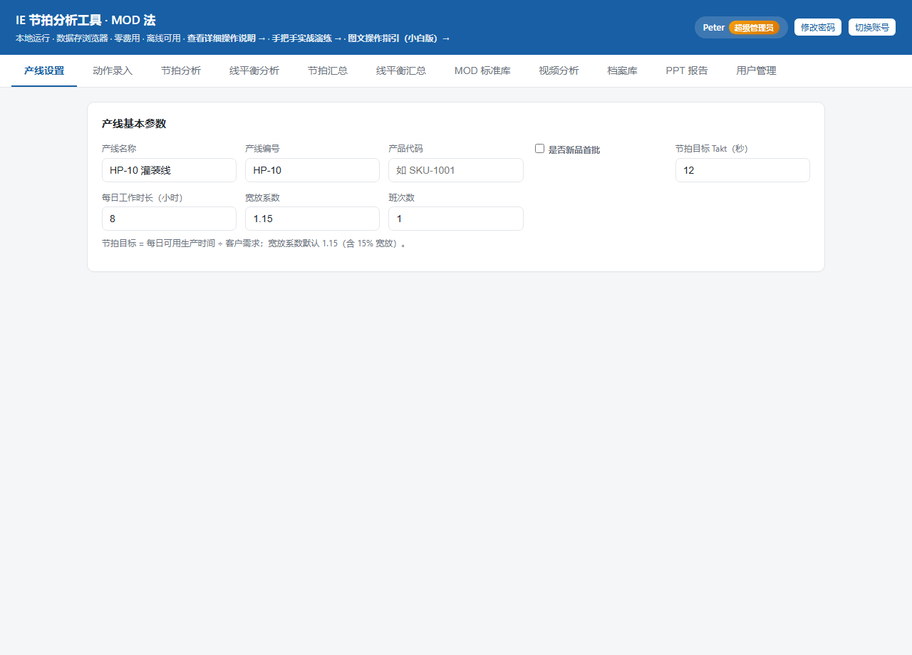Open the 线平衡分析 tab
The image size is (912, 655).
click(x=254, y=71)
